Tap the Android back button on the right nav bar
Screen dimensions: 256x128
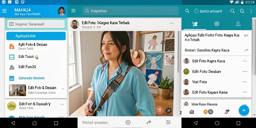[196, 123]
